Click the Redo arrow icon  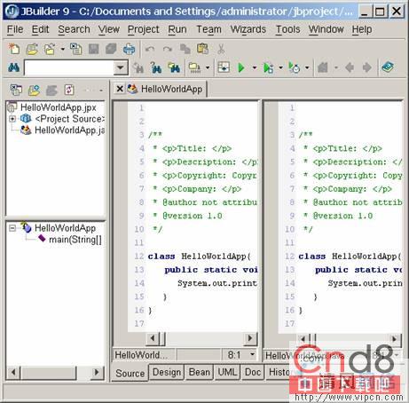point(168,49)
